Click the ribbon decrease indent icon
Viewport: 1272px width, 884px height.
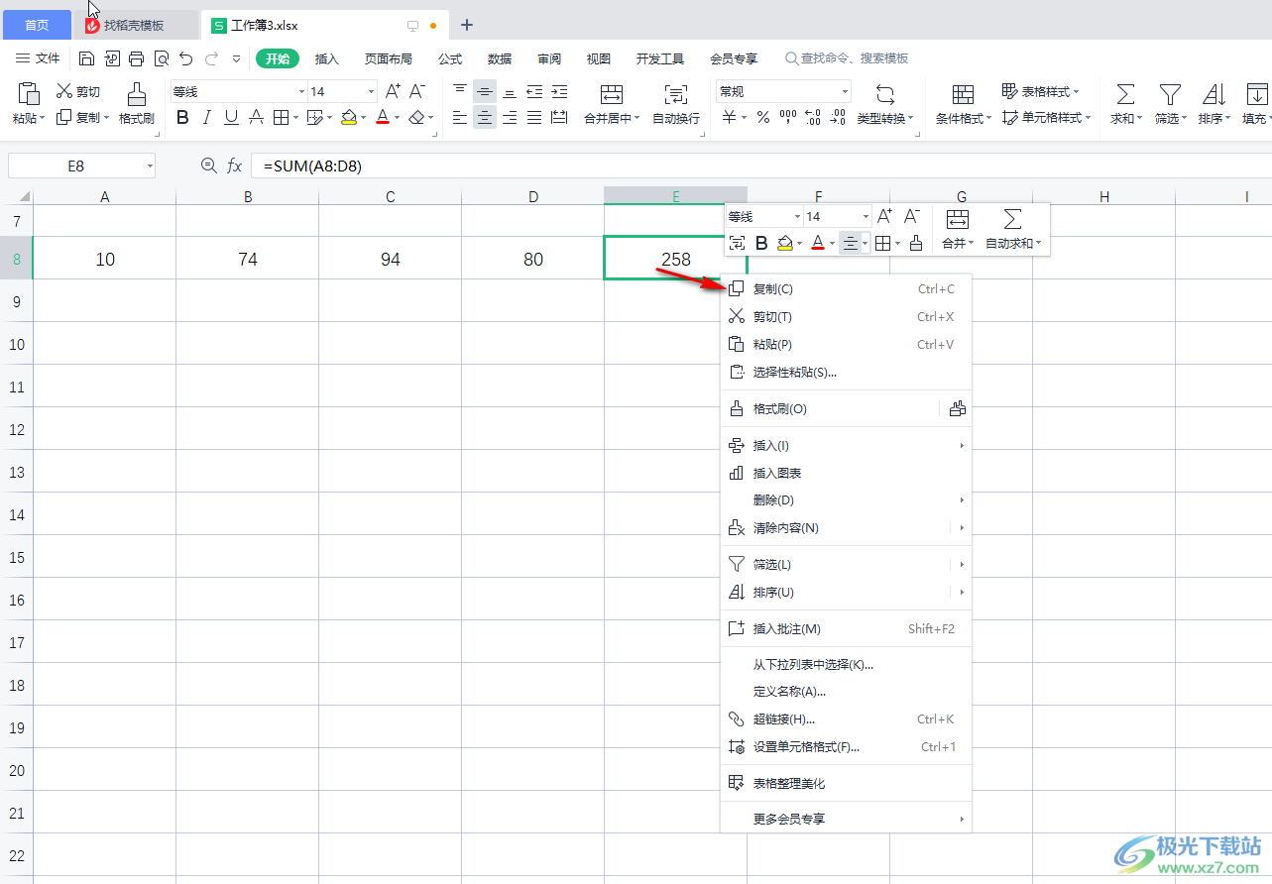534,91
